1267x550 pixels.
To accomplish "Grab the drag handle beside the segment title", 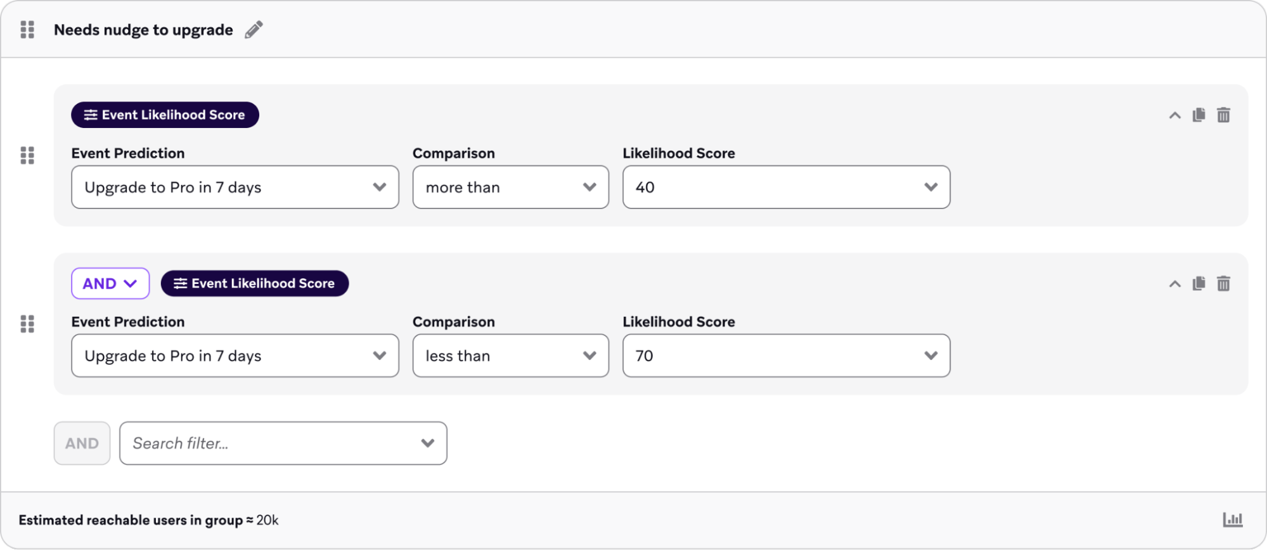I will pyautogui.click(x=27, y=30).
